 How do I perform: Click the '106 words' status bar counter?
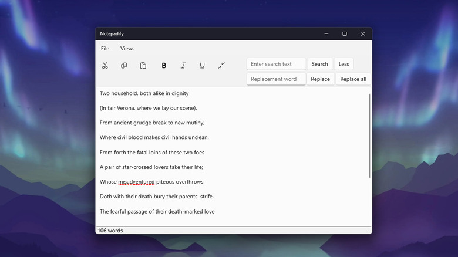point(110,231)
